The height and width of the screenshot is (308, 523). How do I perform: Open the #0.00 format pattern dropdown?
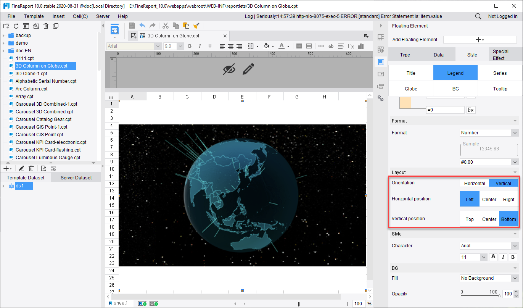pos(515,162)
